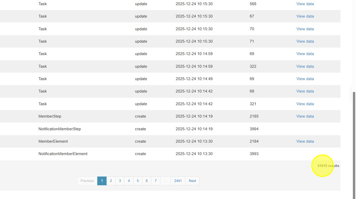View data for MemberElement record 2184
The width and height of the screenshot is (356, 199).
coord(305,141)
